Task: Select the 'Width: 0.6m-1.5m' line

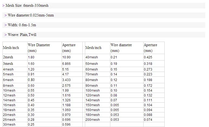Action: (22, 25)
